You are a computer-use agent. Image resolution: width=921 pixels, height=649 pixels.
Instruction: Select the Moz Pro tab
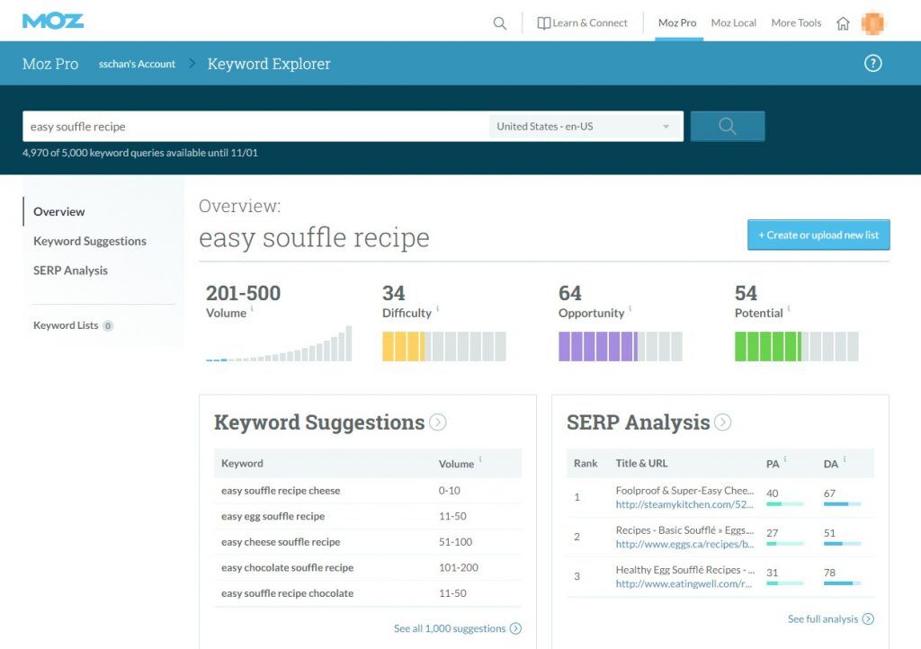(677, 22)
